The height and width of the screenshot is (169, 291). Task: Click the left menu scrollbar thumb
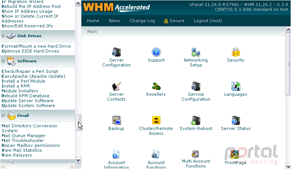(x=78, y=122)
